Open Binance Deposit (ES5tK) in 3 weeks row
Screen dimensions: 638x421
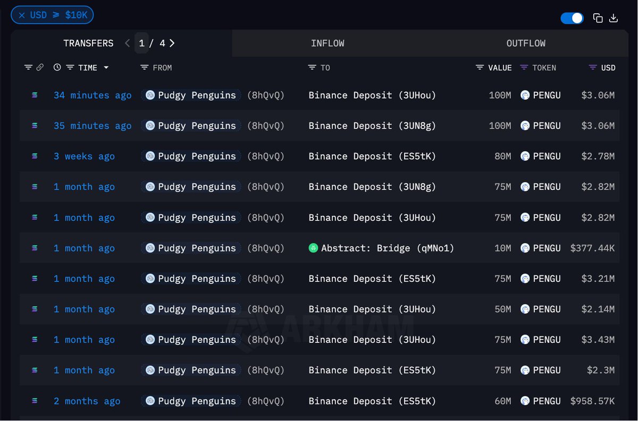[x=372, y=156]
